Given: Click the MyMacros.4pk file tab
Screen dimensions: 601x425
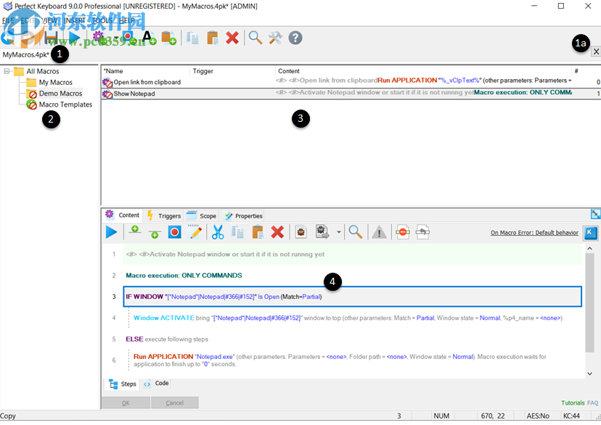Looking at the screenshot, I should (x=25, y=54).
